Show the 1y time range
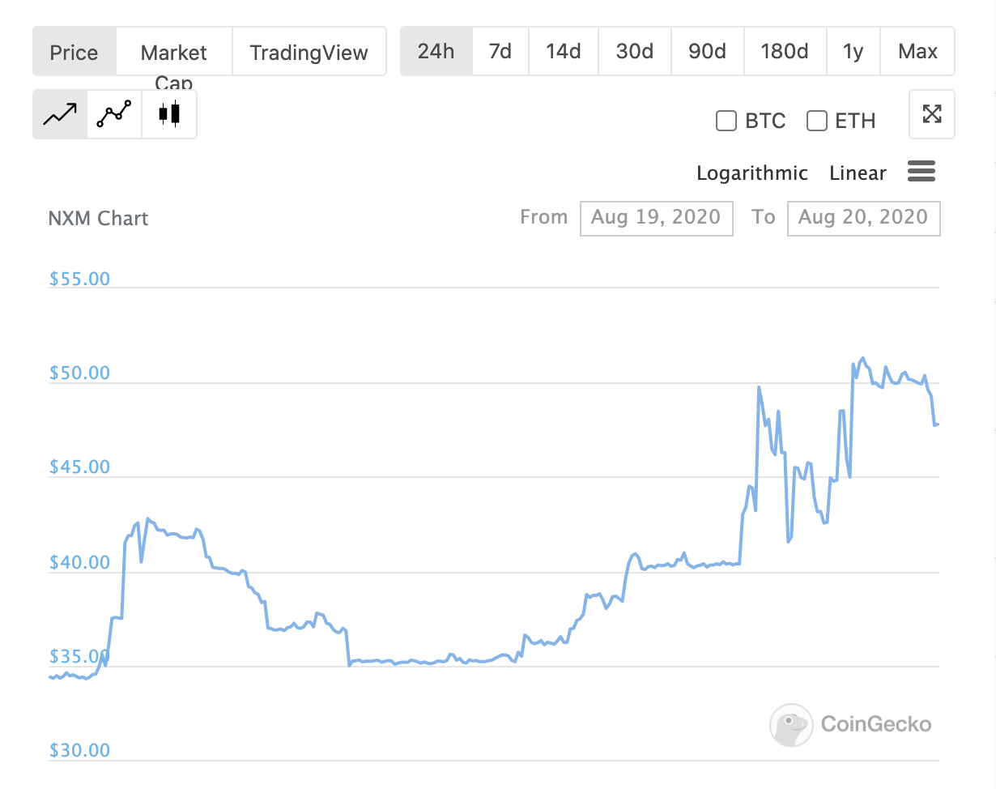 click(853, 52)
